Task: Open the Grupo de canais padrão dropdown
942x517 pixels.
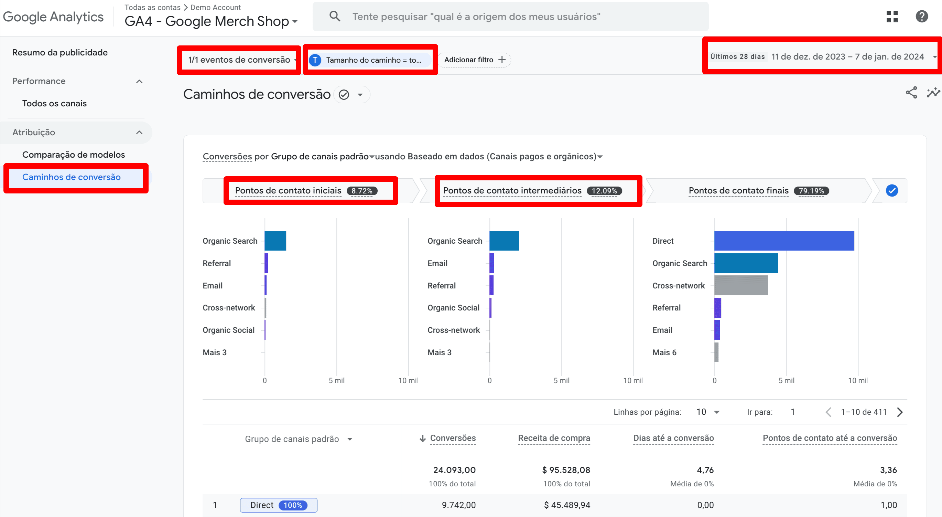Action: (349, 439)
